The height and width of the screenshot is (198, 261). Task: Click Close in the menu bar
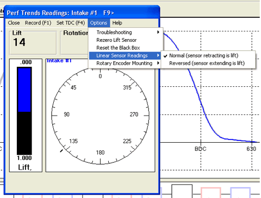(14, 23)
